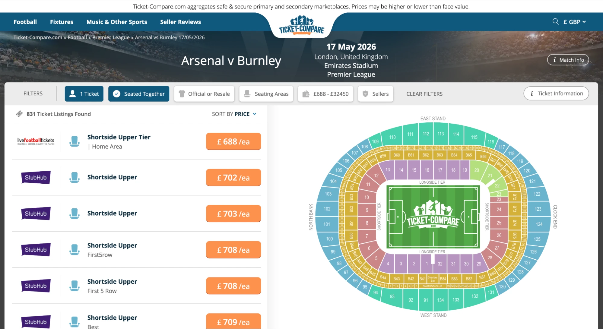Expand the Seating Areas selector
Screen dimensions: 603x329
[266, 93]
